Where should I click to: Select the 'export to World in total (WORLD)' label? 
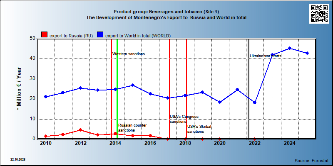coord(138,36)
